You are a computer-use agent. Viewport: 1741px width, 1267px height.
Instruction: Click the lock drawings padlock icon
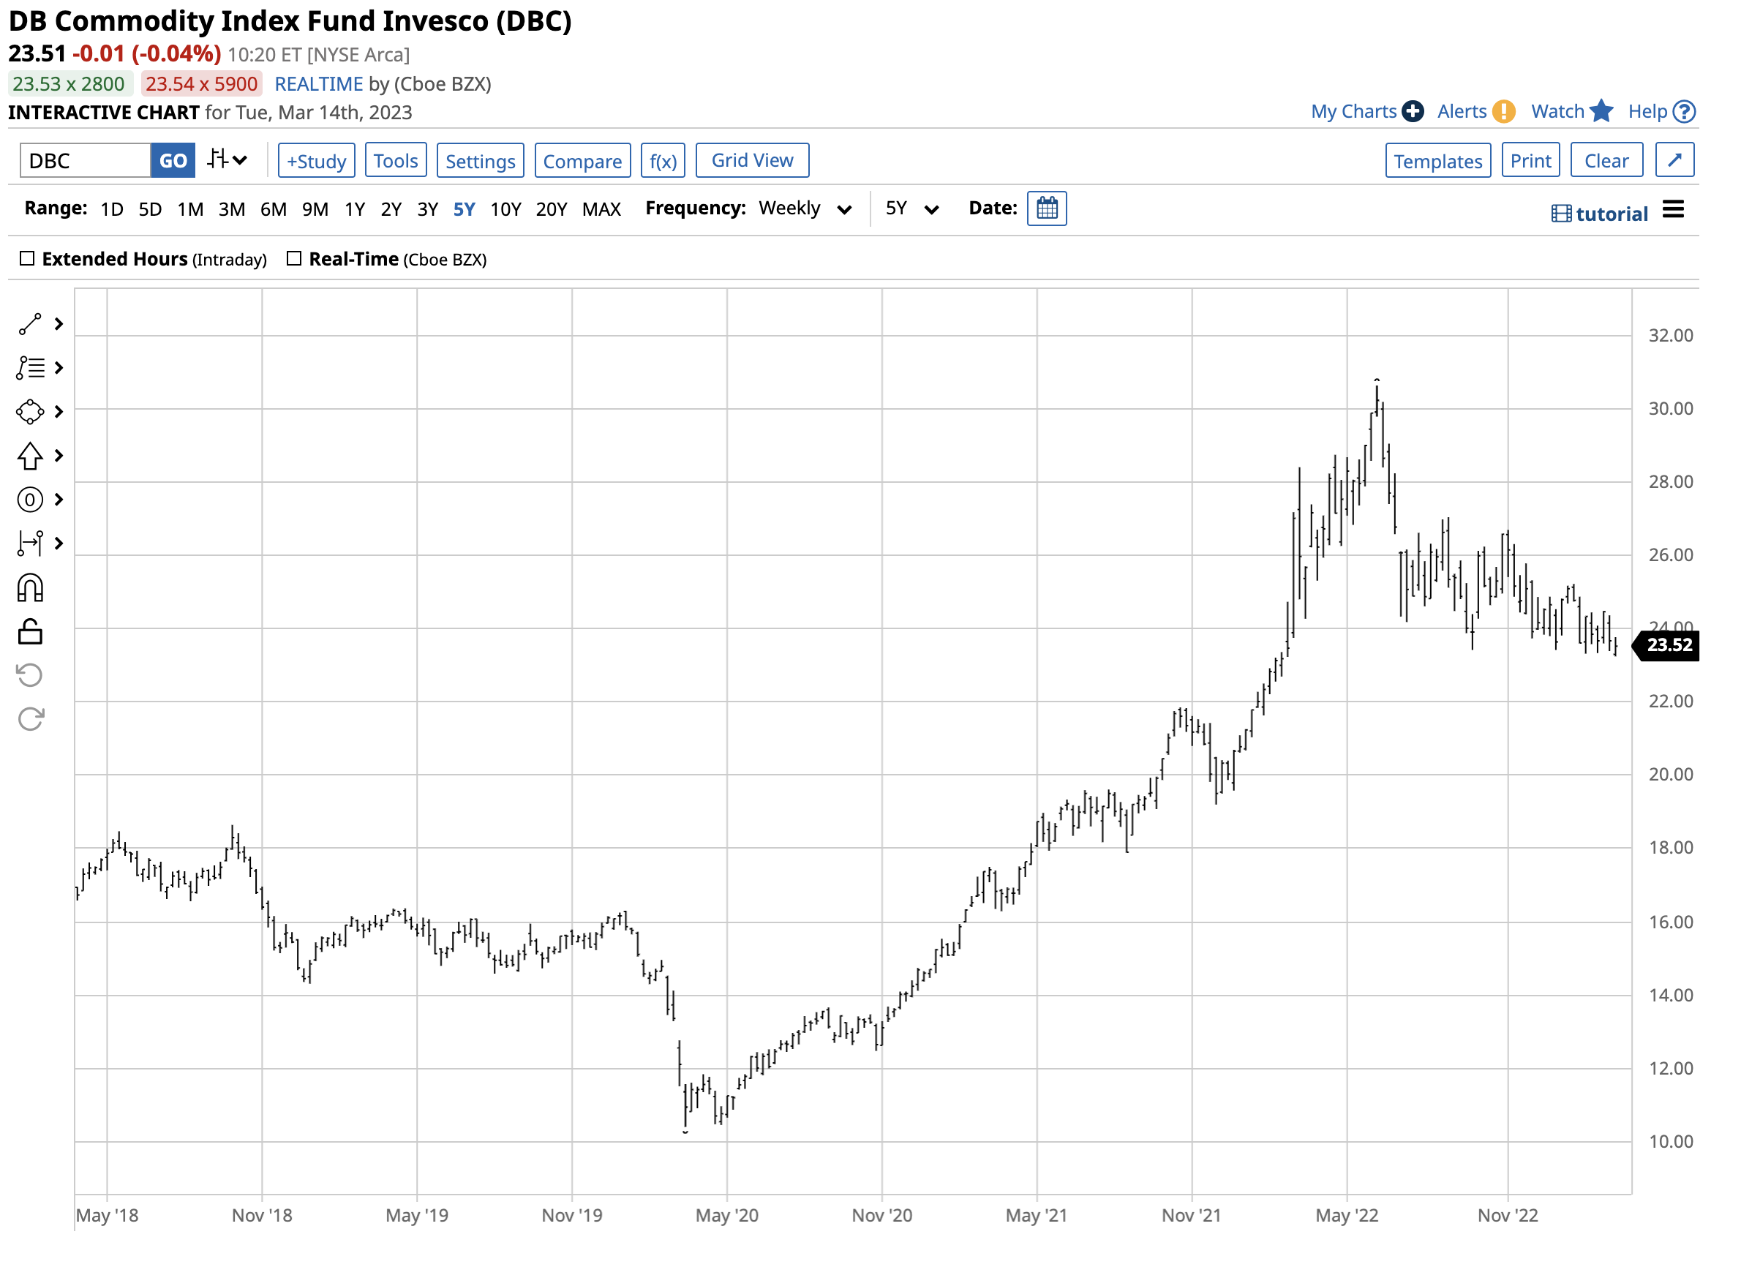pyautogui.click(x=30, y=632)
